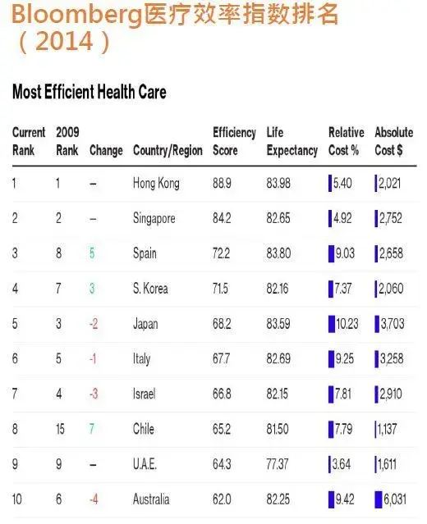Click Chile's 2009 rank value 15

tap(60, 429)
